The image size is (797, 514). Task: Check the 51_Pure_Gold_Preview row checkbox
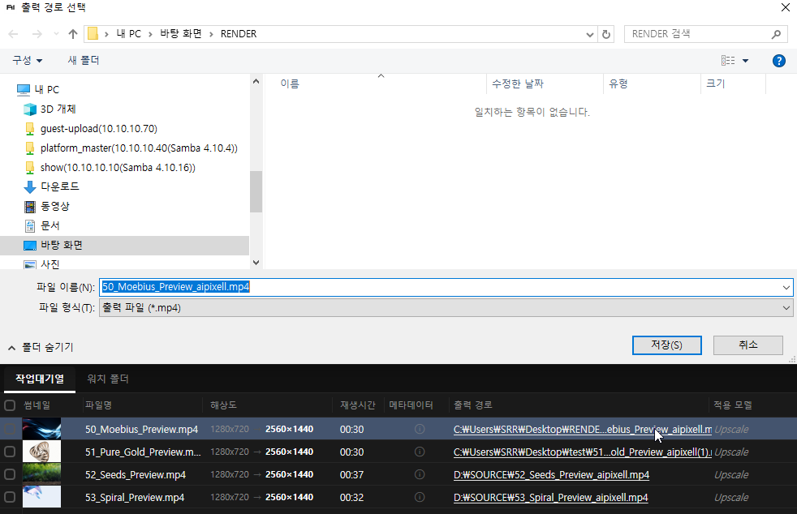point(10,452)
